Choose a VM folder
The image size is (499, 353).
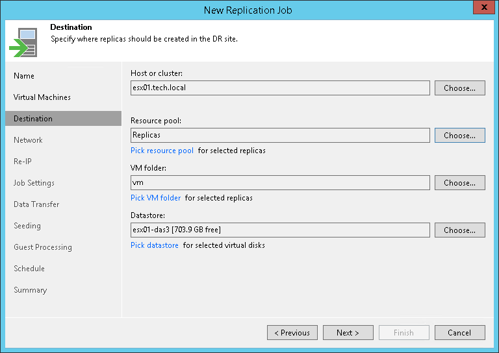tap(459, 183)
